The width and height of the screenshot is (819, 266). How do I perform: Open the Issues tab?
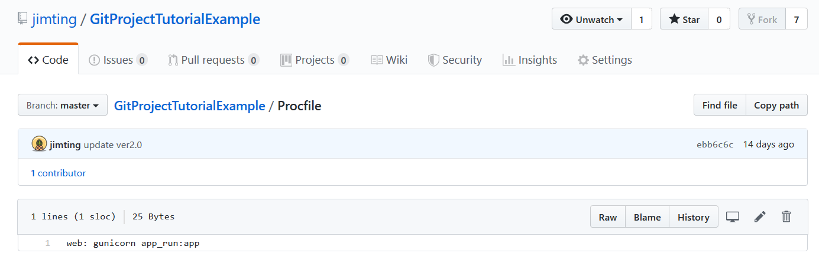pyautogui.click(x=118, y=60)
